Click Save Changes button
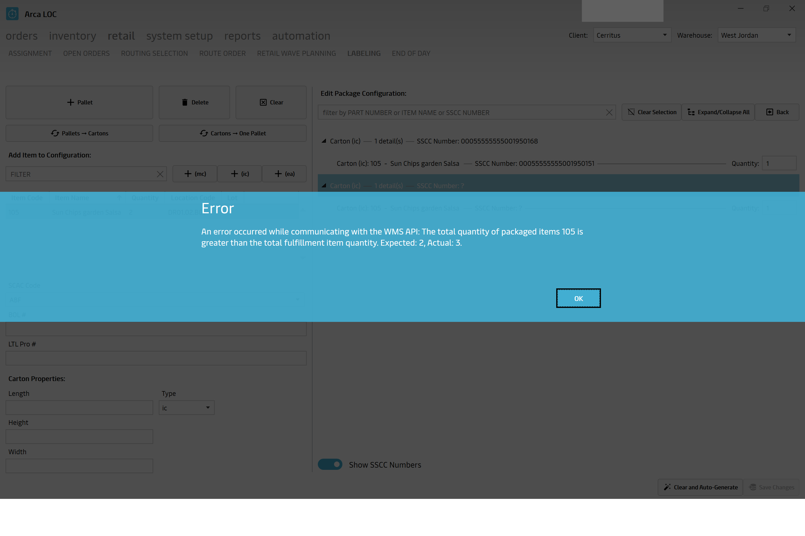 tap(771, 487)
